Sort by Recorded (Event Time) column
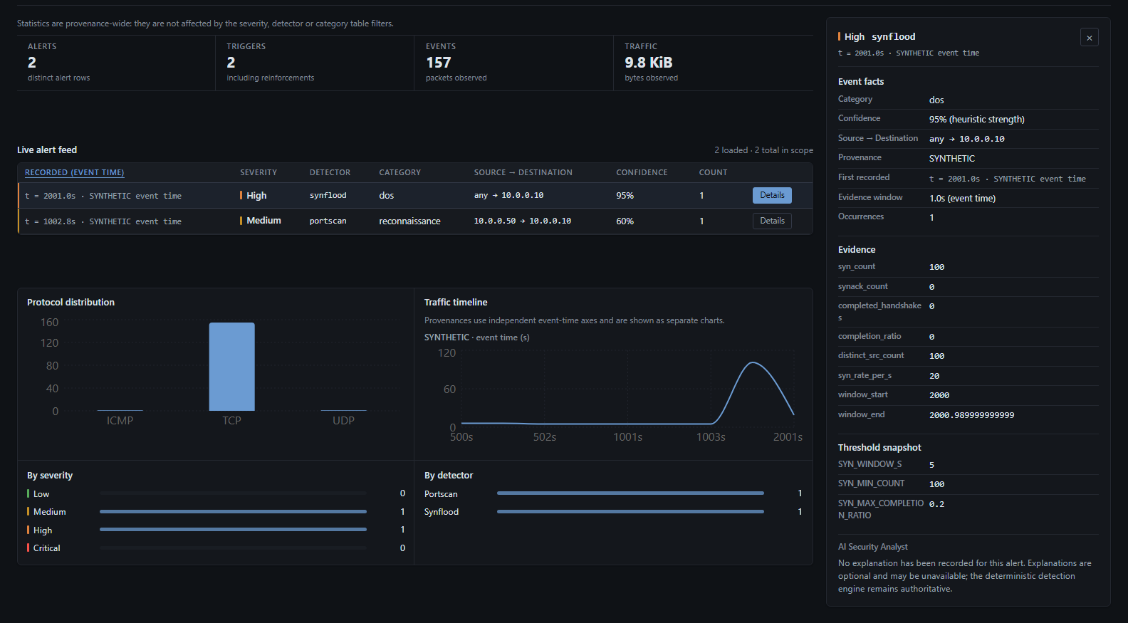The height and width of the screenshot is (623, 1128). click(74, 172)
